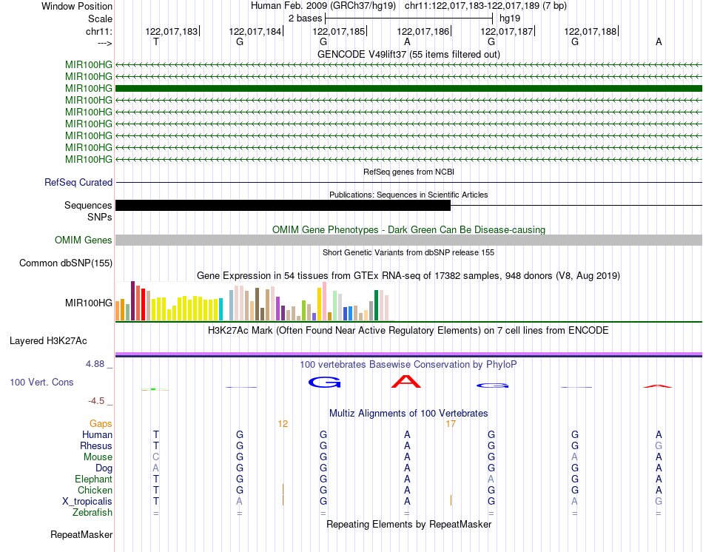Click the Common dbSNP(155) label

point(65,263)
